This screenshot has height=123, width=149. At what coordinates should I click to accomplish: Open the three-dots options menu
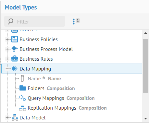click(x=74, y=22)
